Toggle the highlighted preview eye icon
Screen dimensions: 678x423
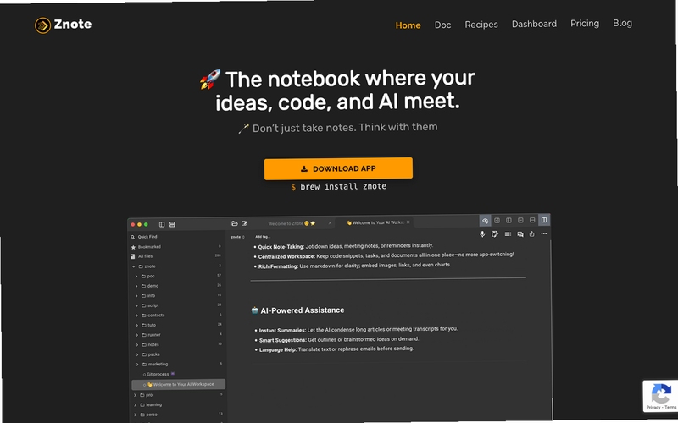[485, 221]
